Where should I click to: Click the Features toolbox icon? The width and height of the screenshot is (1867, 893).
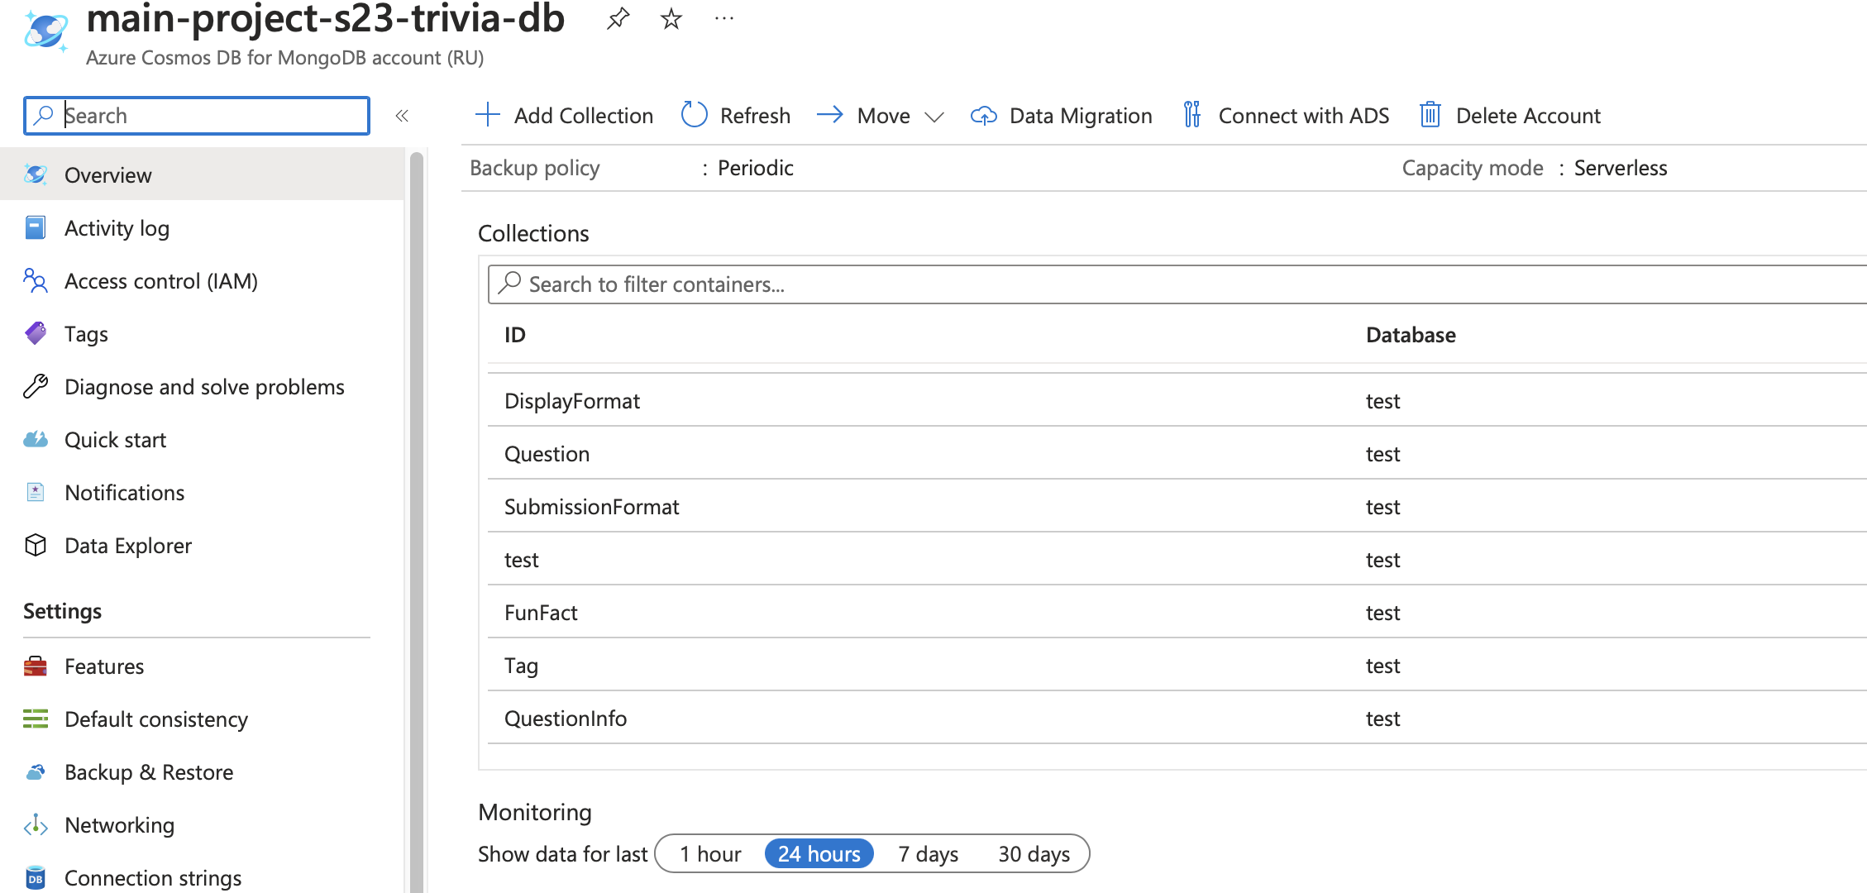pyautogui.click(x=36, y=666)
